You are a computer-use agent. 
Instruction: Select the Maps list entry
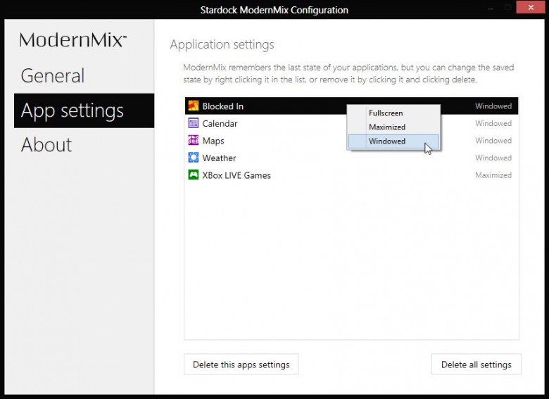(351, 140)
